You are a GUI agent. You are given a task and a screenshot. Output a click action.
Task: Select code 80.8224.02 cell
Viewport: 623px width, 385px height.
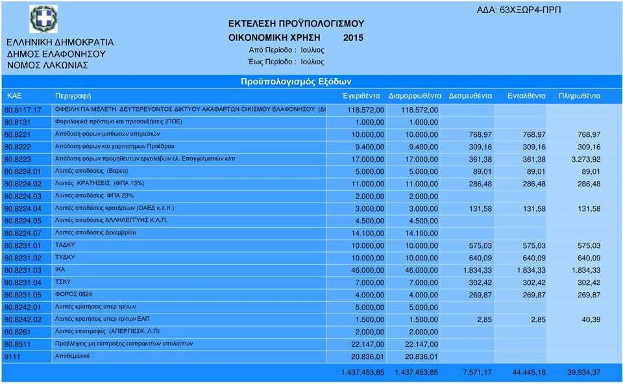point(26,184)
